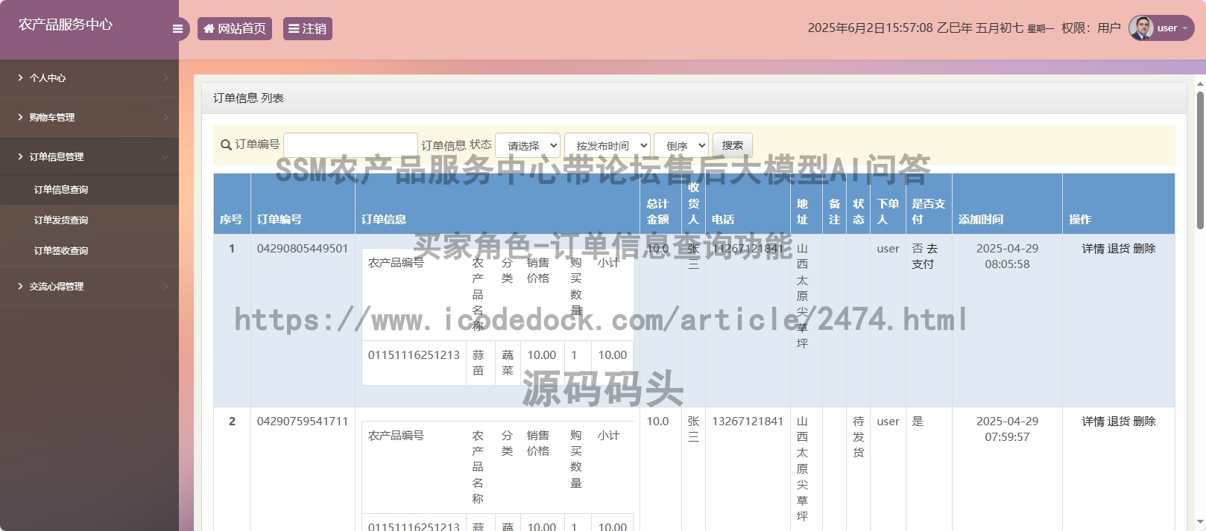1206x531 pixels.
Task: Click 去支付 link in first order
Action: click(x=925, y=257)
